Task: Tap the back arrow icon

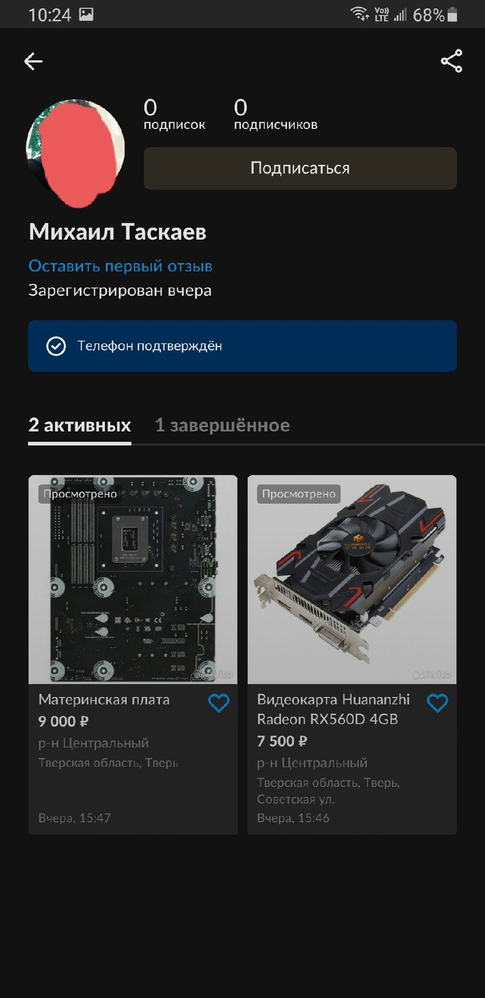Action: (33, 61)
